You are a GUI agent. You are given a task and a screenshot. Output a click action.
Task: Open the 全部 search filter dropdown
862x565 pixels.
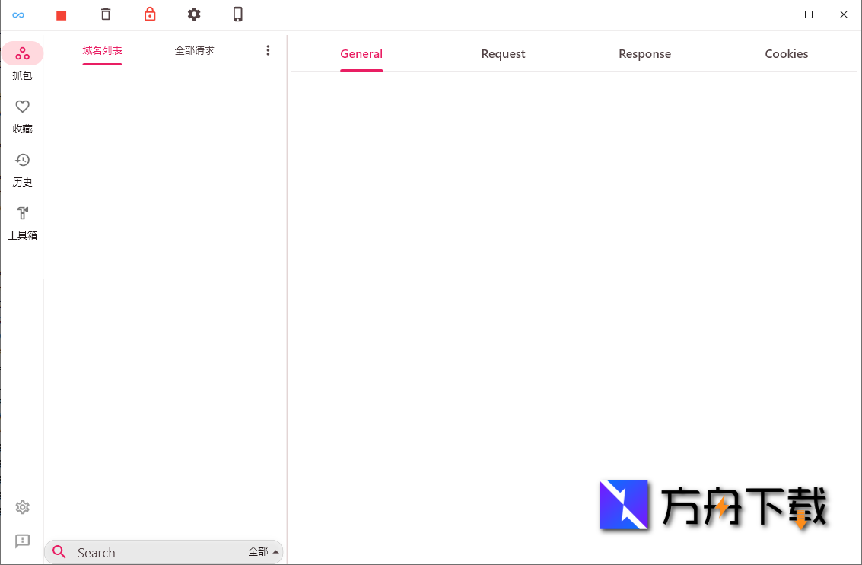262,552
